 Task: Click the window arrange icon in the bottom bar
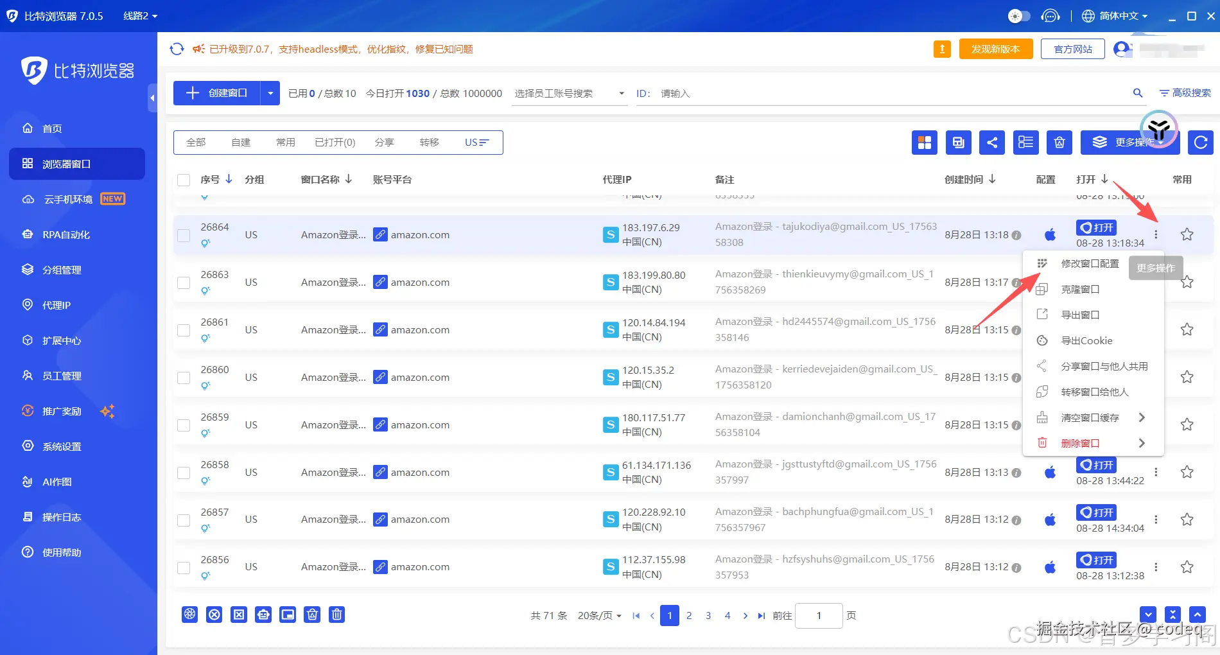click(288, 615)
